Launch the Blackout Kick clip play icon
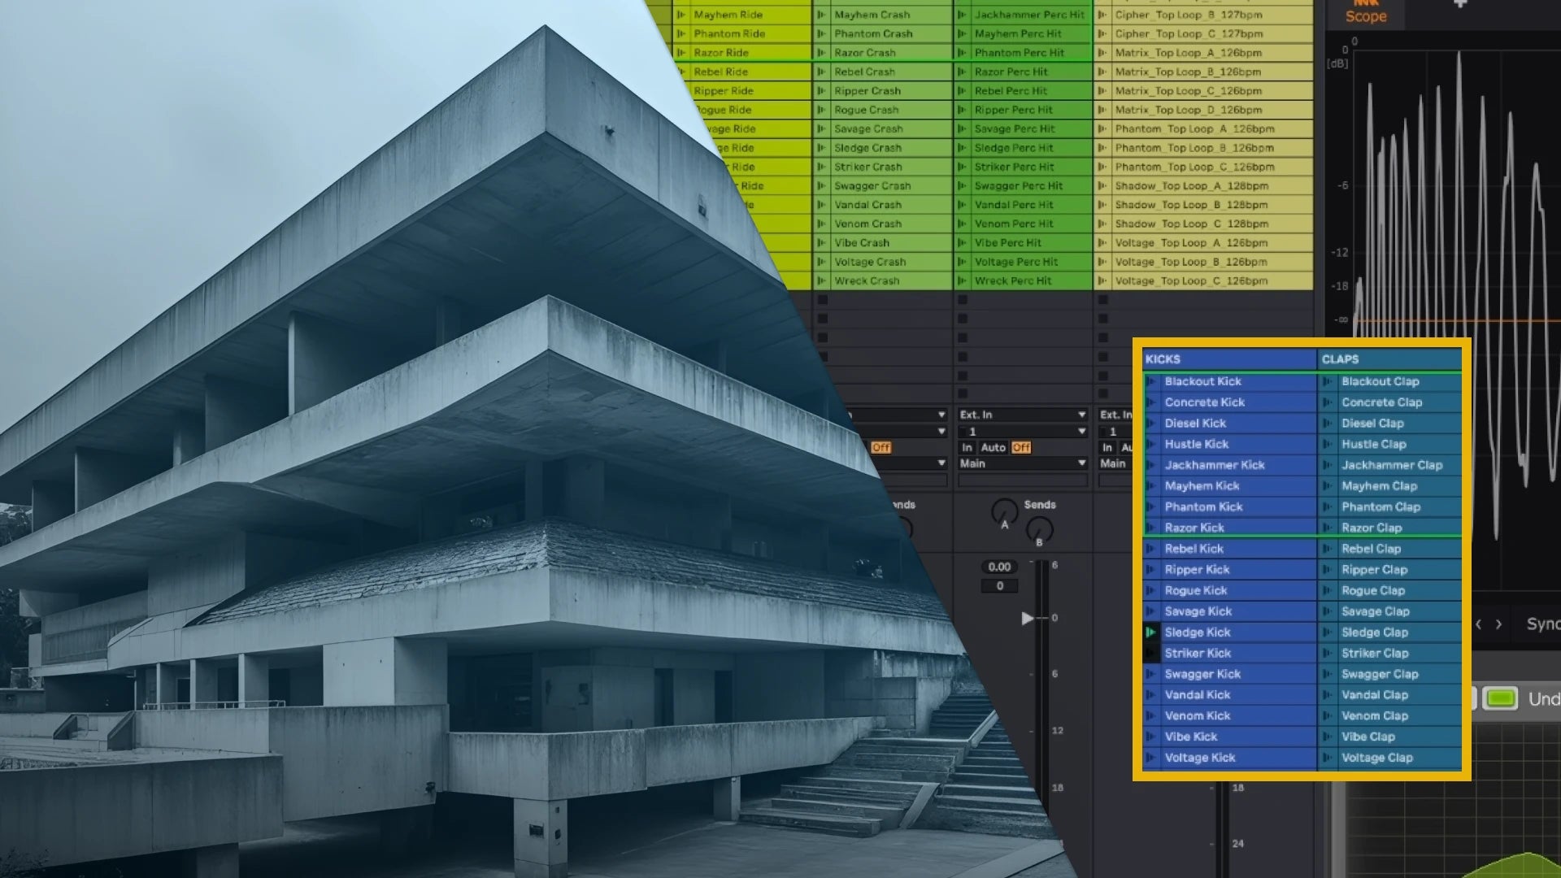 click(1151, 381)
